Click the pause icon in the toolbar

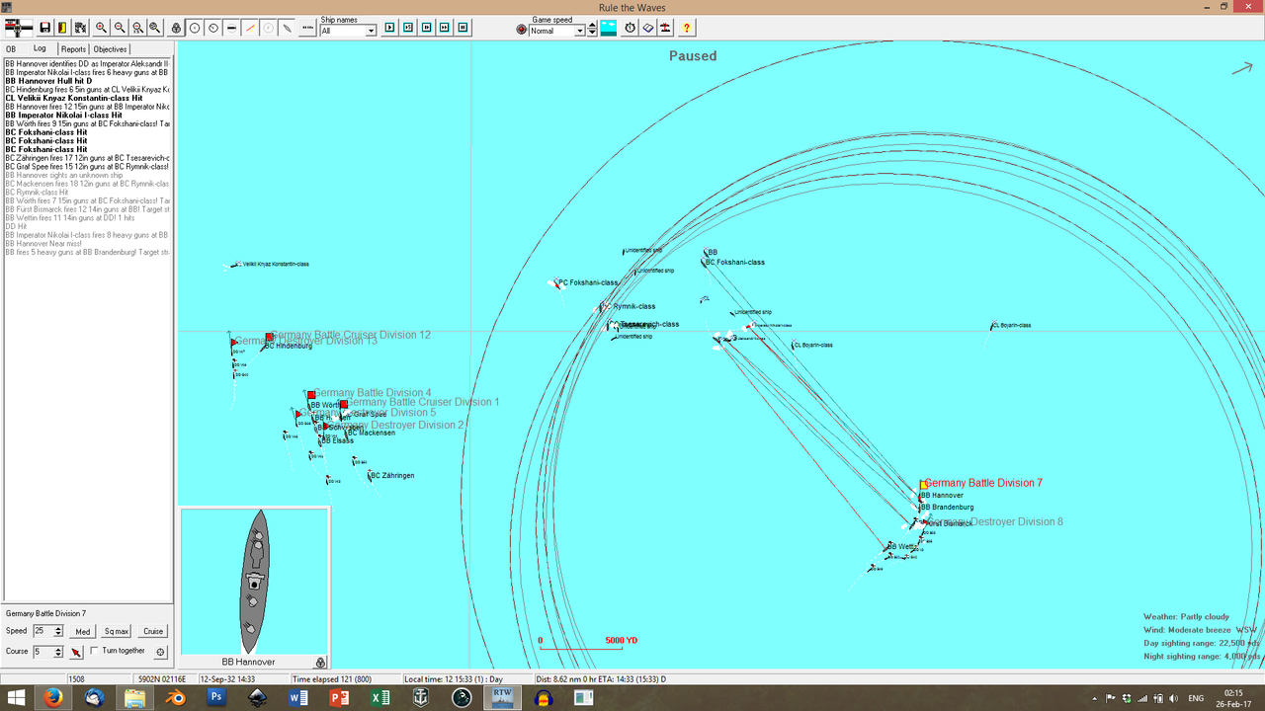462,28
